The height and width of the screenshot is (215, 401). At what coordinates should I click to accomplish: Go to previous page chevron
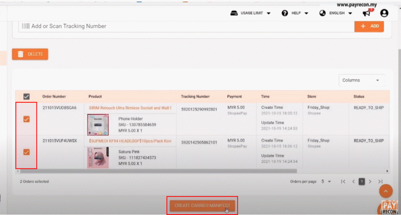coord(354,181)
